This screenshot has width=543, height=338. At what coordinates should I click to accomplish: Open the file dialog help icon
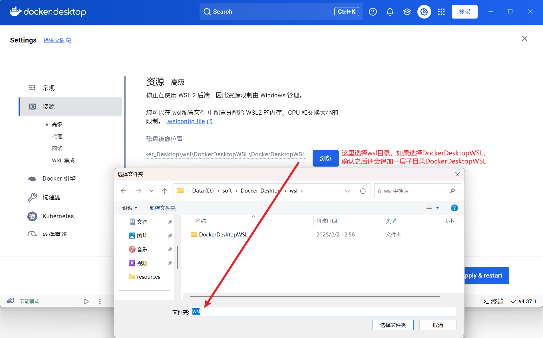(x=454, y=208)
